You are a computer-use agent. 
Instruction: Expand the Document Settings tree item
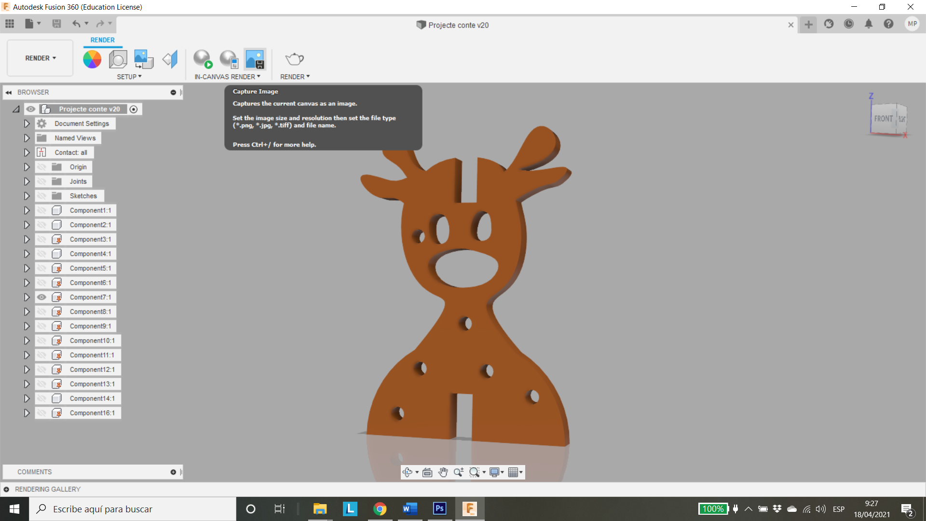(x=26, y=123)
